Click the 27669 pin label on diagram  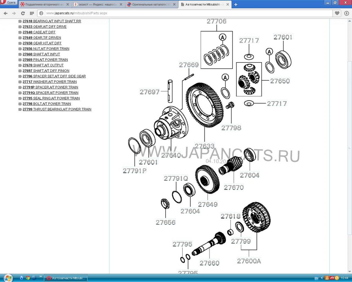coord(189,65)
